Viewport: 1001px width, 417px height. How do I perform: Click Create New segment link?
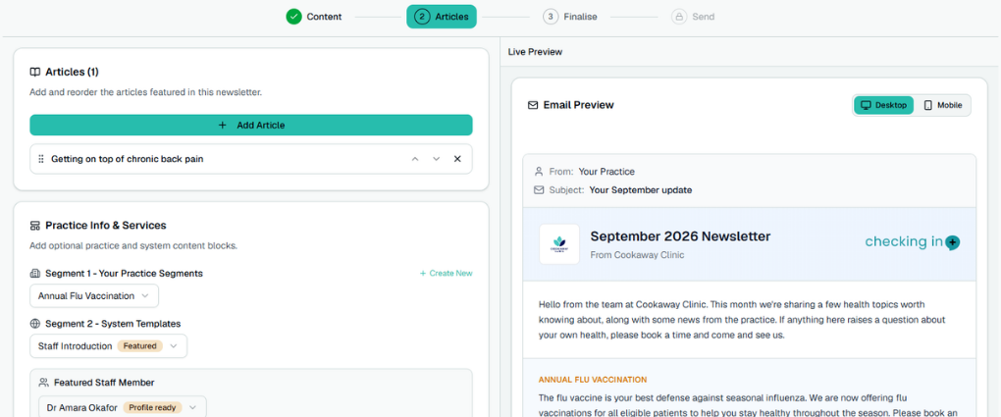(x=447, y=274)
